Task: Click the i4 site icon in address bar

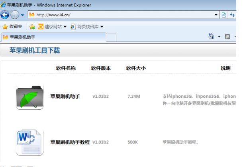Action: coord(32,15)
